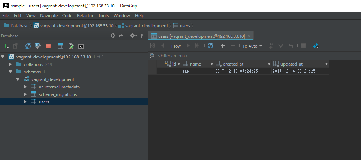This screenshot has height=160, width=361.
Task: Click the Commit checkmark icon
Action: pyautogui.click(x=281, y=46)
